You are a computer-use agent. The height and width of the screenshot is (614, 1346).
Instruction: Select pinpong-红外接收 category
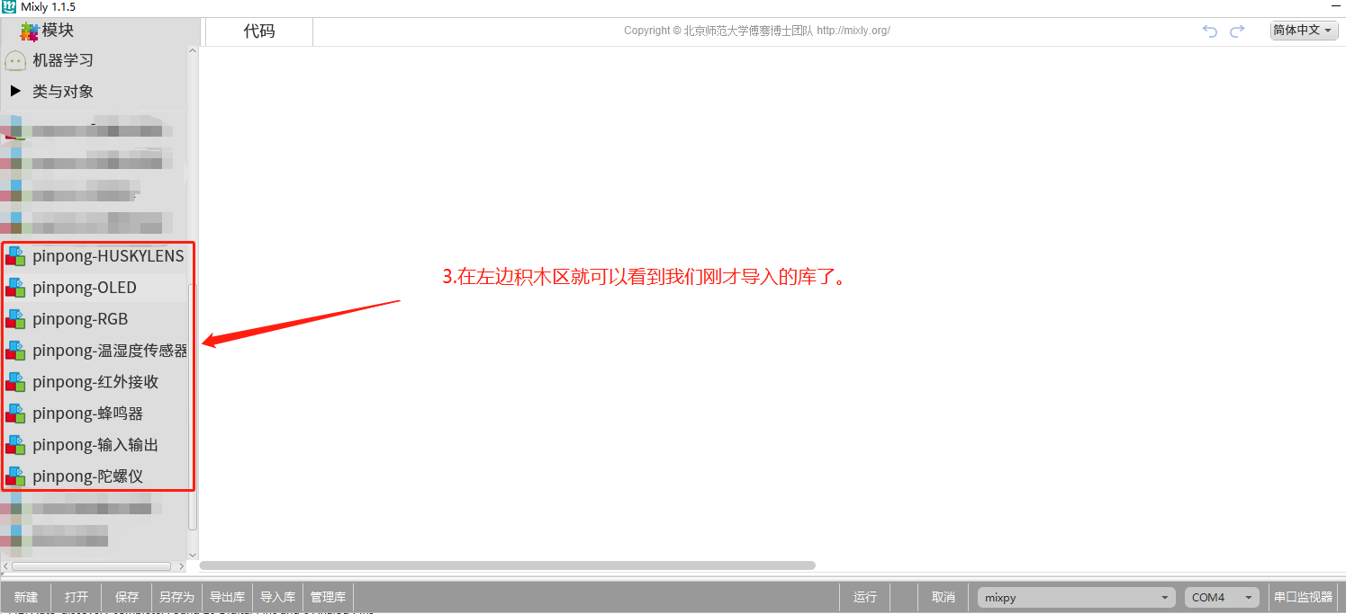95,382
